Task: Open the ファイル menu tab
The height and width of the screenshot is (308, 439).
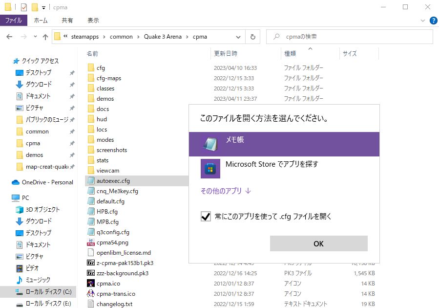Action: click(14, 20)
